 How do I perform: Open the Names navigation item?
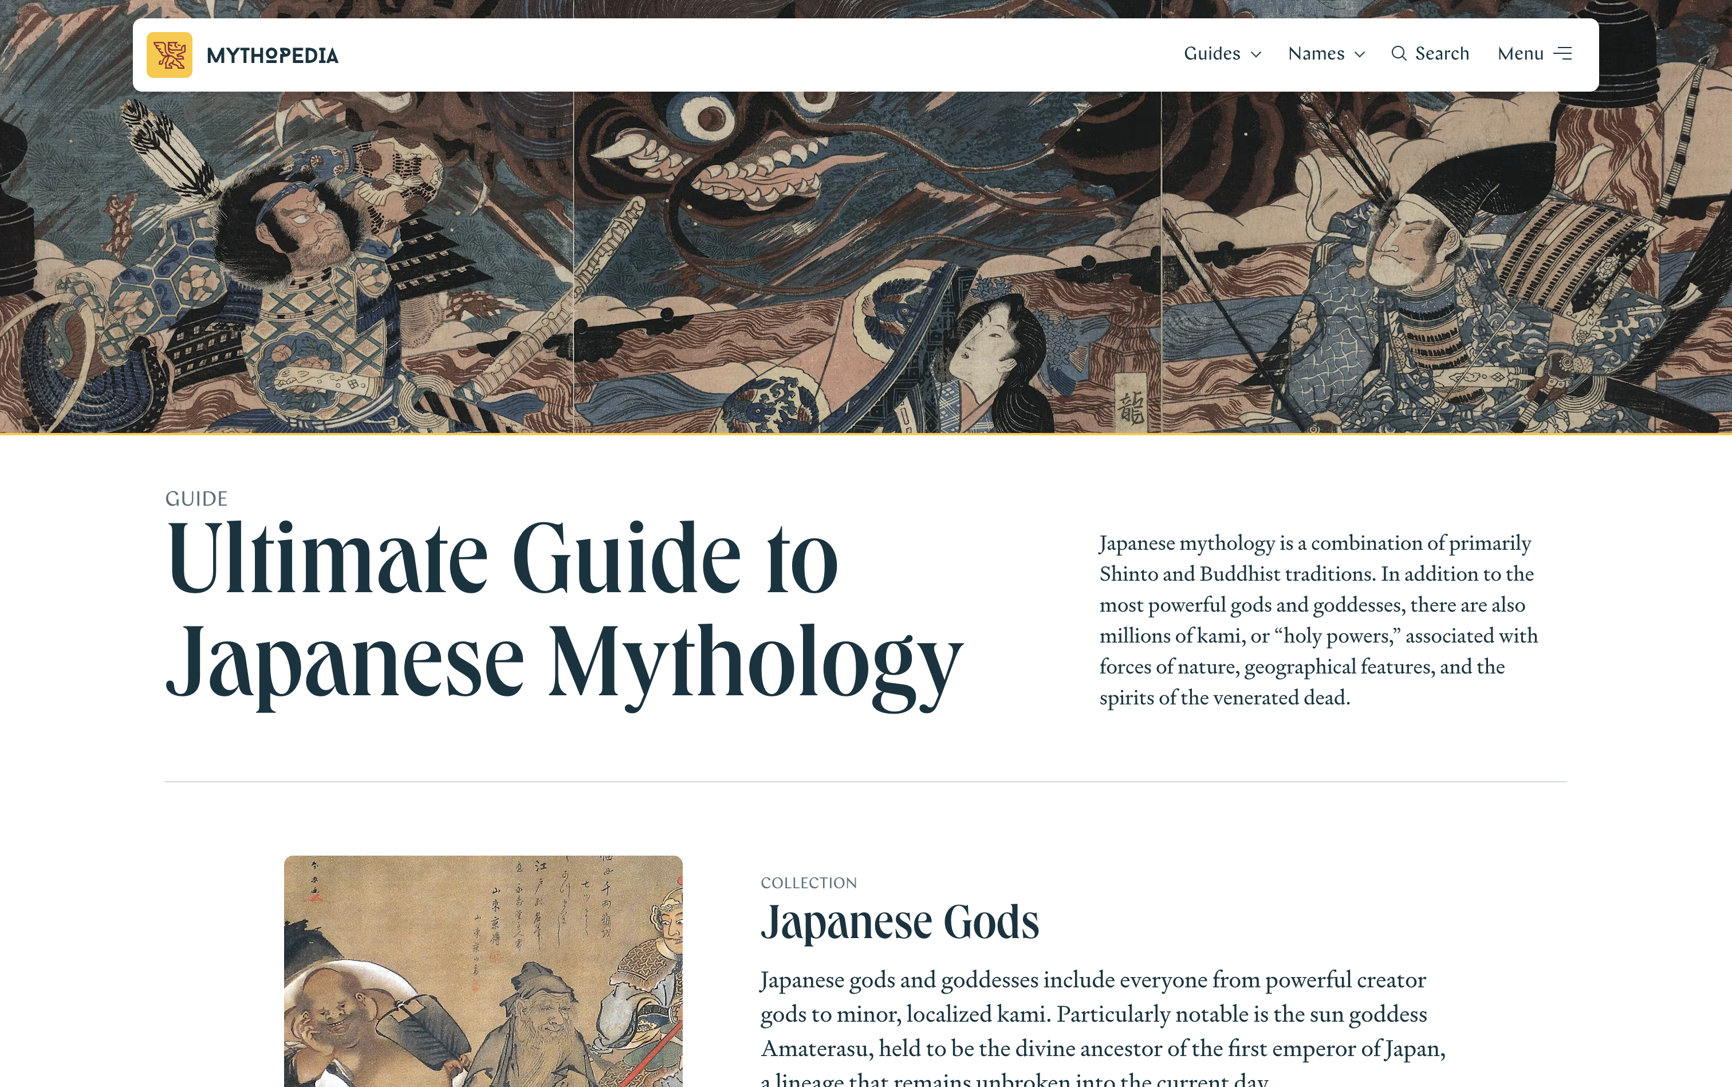click(x=1316, y=54)
